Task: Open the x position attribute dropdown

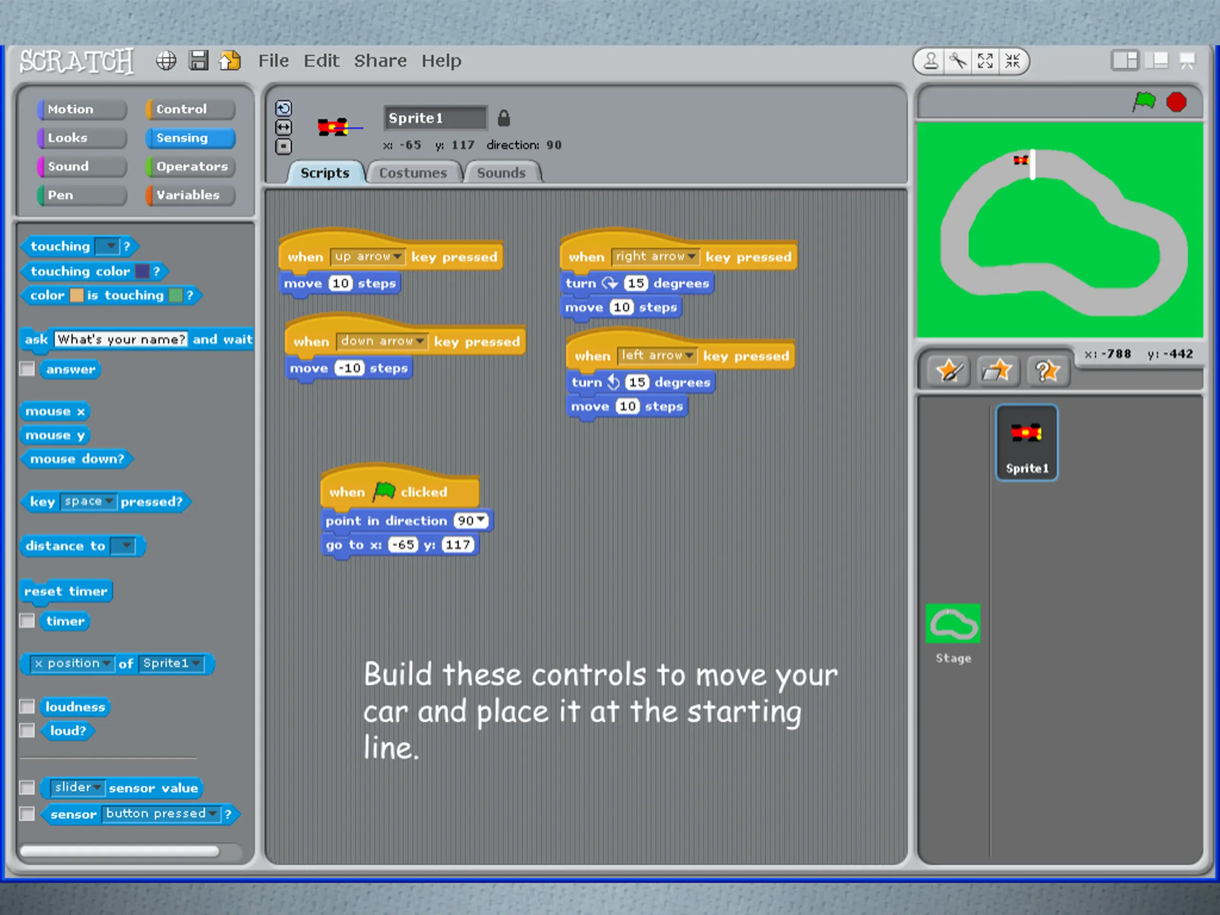Action: click(x=72, y=663)
